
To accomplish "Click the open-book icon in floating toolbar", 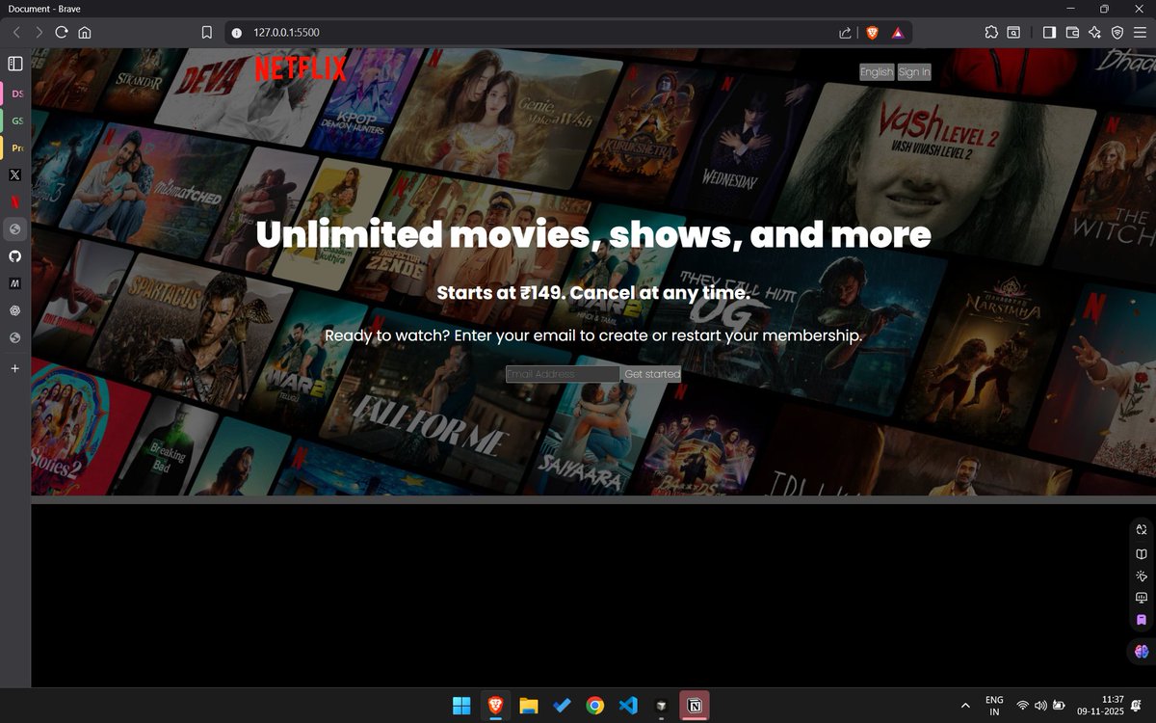I will coord(1142,553).
